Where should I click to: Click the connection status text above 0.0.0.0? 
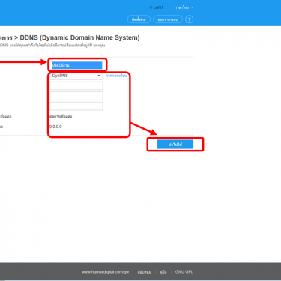coord(61,116)
